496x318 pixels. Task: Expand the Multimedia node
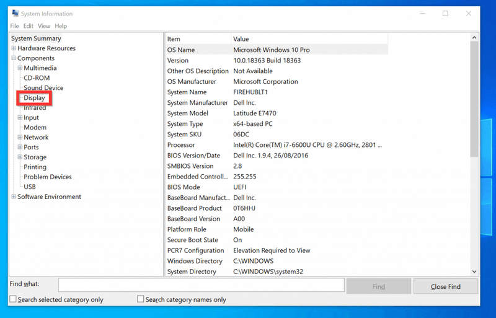pos(20,68)
